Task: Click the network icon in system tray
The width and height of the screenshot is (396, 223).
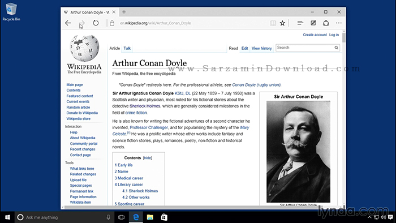Action: 376,217
